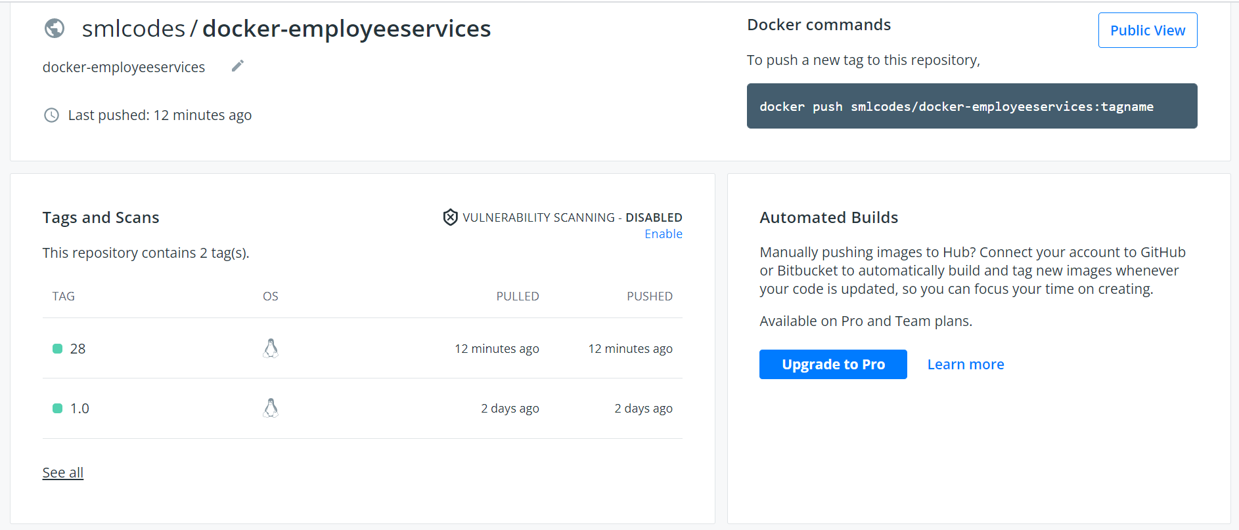Follow the Learn more link
This screenshot has height=530, width=1239.
965,365
